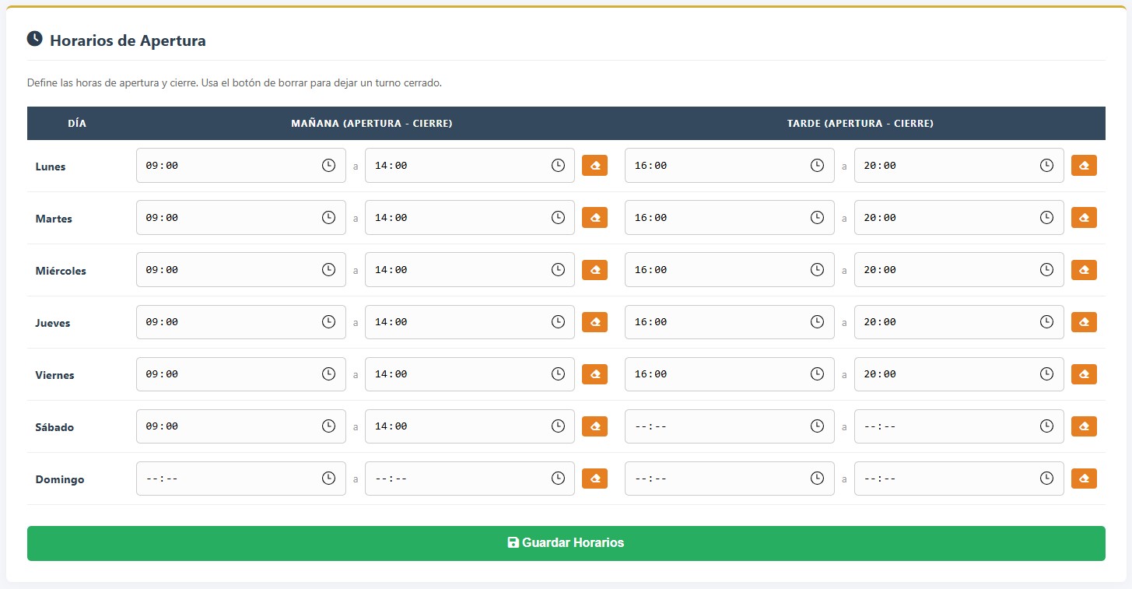Erase the Lunes morning shift
Viewport: 1132px width, 589px height.
click(x=594, y=165)
